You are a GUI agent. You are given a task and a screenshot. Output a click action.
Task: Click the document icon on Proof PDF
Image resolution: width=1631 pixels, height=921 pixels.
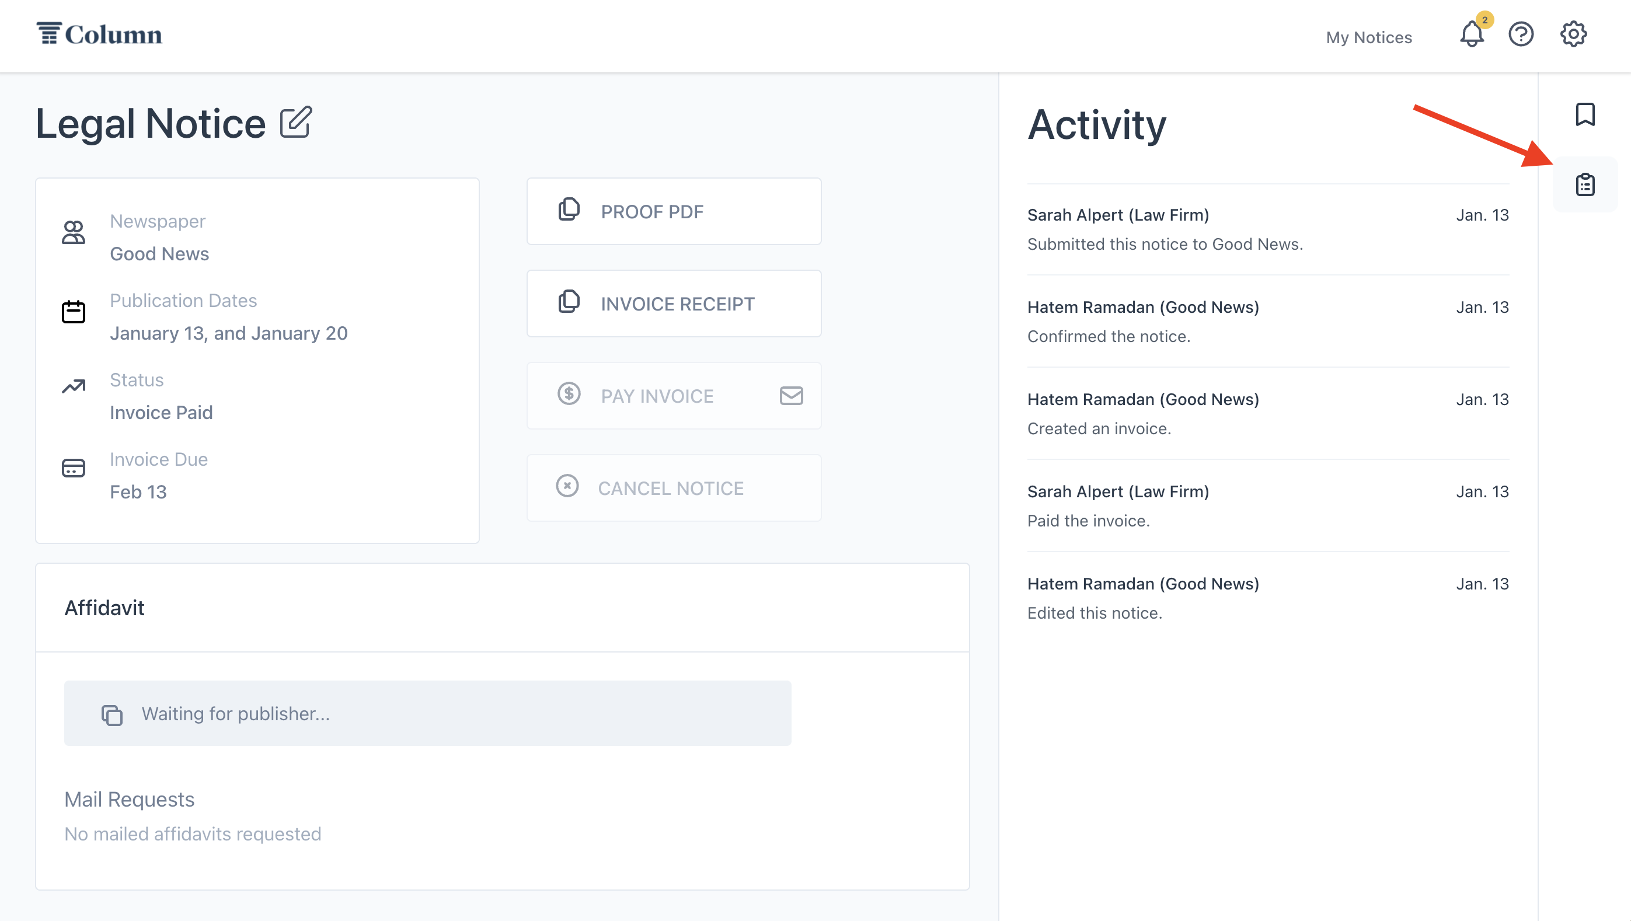[569, 209]
